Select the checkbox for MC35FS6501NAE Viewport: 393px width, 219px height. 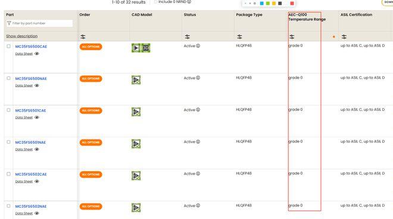pyautogui.click(x=8, y=142)
